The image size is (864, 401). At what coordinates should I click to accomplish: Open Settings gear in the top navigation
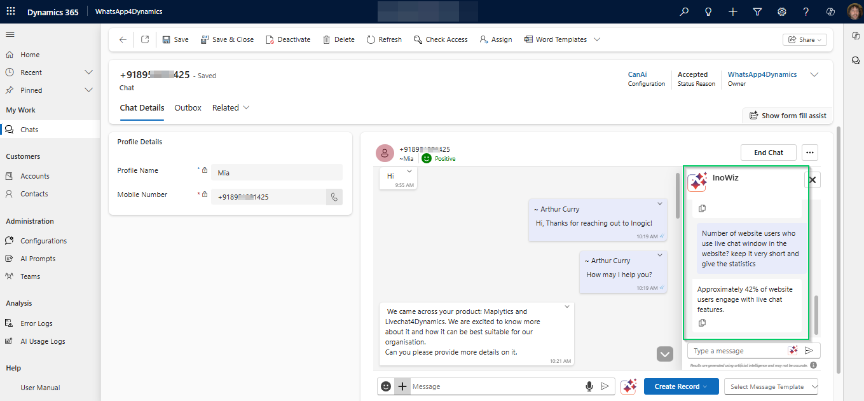[781, 11]
